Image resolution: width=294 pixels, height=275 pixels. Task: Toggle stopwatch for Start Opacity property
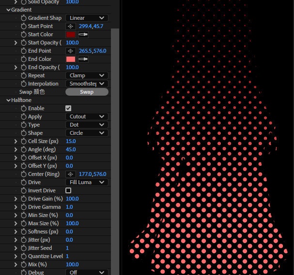(x=24, y=43)
